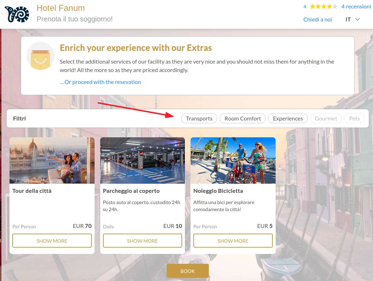Click the BOOK button
Screen dimensions: 373x281
point(188,271)
